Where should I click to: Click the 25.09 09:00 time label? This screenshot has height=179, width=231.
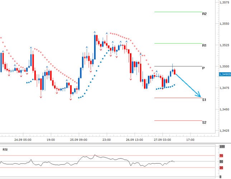[79, 140]
